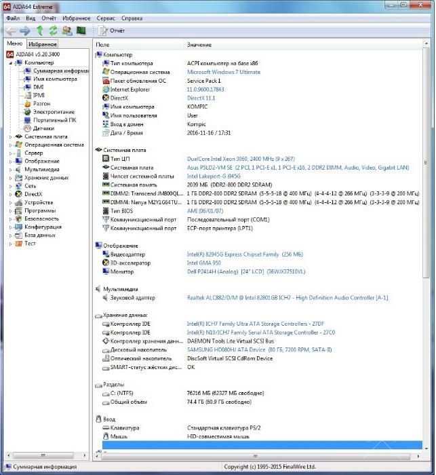
Task: Open the Избранное menu in menu bar
Action: 77,18
